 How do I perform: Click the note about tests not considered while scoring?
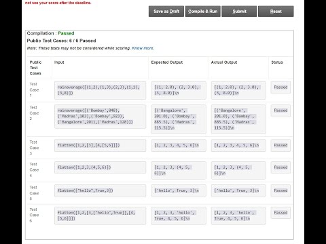79,48
